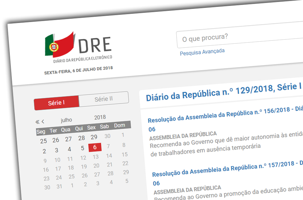Switch to the Série I tab
The image size is (303, 200).
tap(56, 103)
